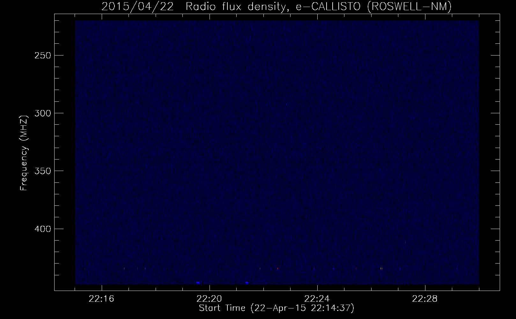516x319 pixels.
Task: Click the 22:16 time tick label
Action: (x=102, y=299)
